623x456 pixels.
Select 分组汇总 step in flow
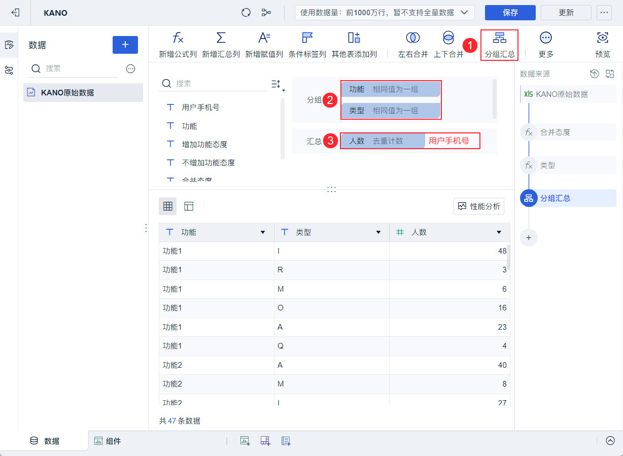568,198
